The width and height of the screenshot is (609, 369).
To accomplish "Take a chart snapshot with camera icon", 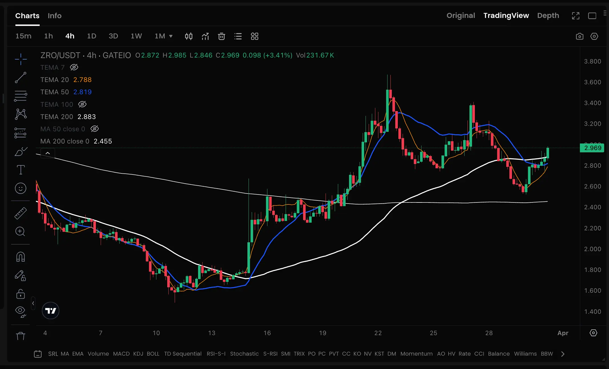I will coord(579,36).
